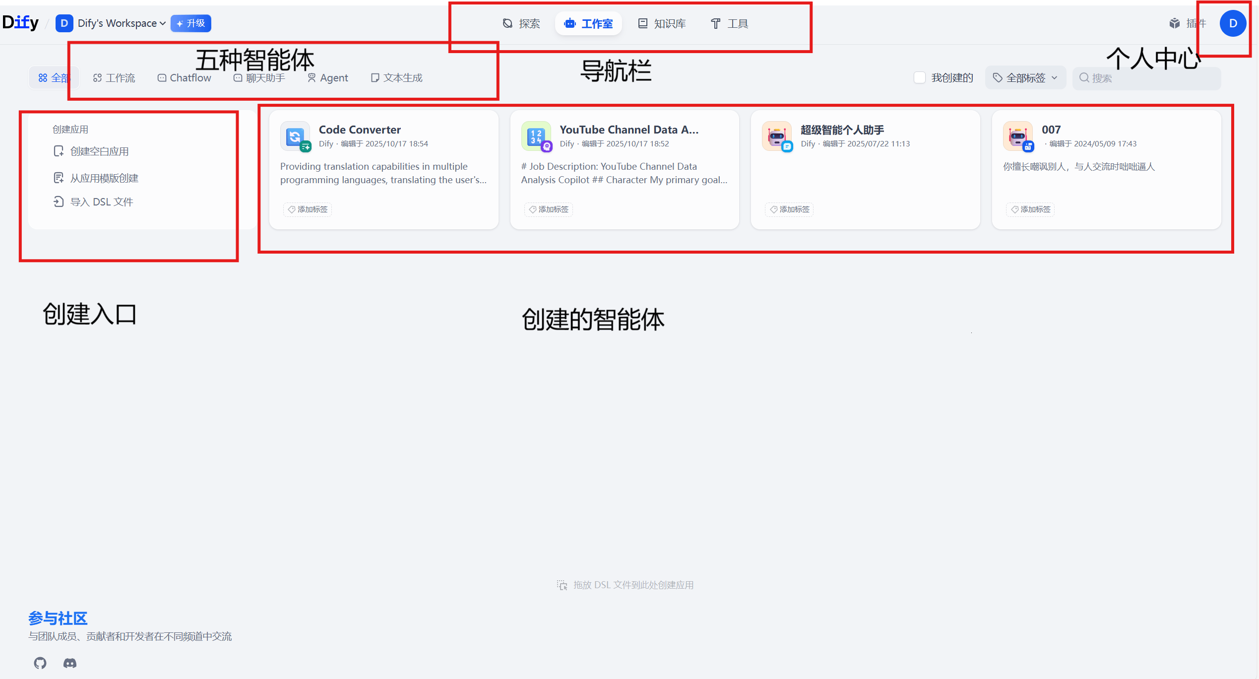Toggle the 我创建的 checkbox

pyautogui.click(x=920, y=78)
